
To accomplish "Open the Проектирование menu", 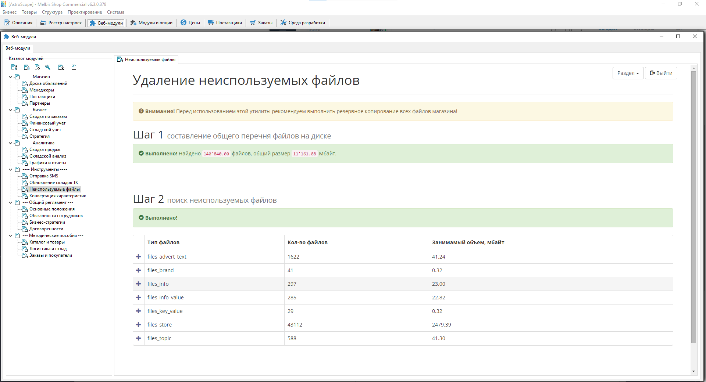I will 85,12.
